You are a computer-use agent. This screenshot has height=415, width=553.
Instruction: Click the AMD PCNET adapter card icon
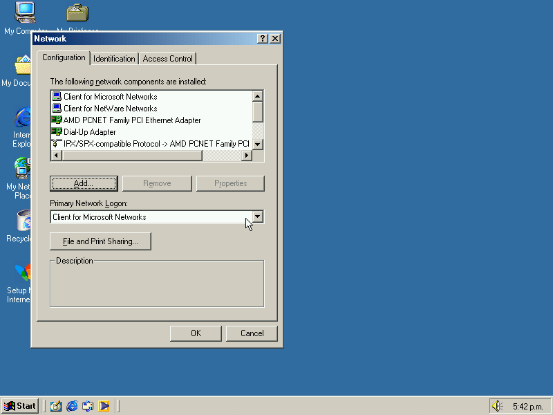[57, 120]
